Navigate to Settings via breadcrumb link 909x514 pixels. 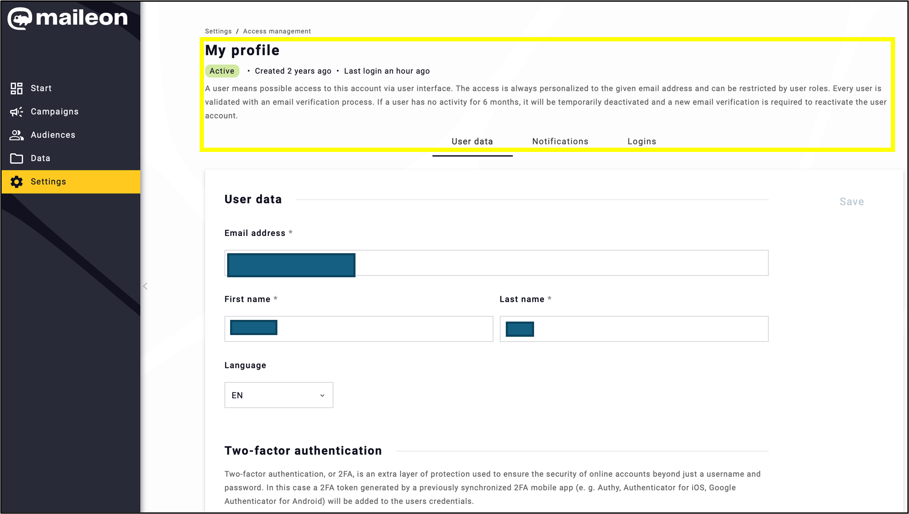(x=218, y=31)
